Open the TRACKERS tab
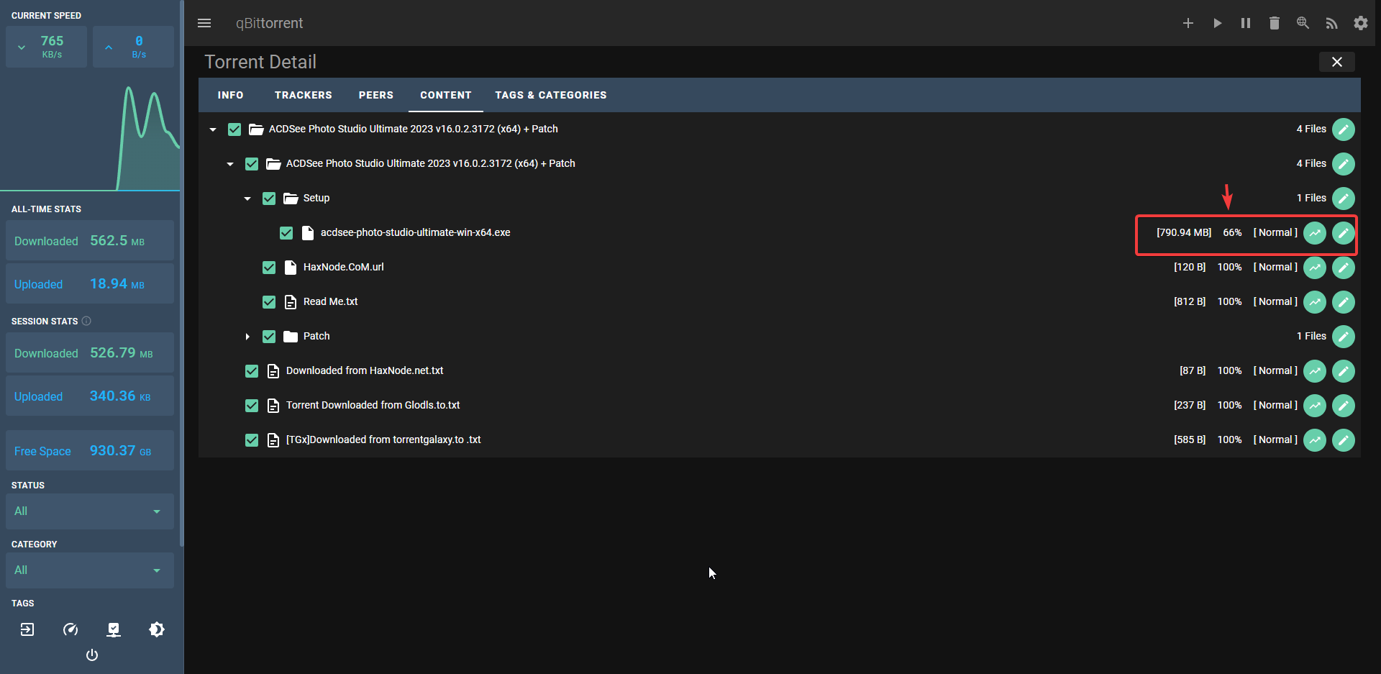The width and height of the screenshot is (1381, 674). tap(303, 94)
